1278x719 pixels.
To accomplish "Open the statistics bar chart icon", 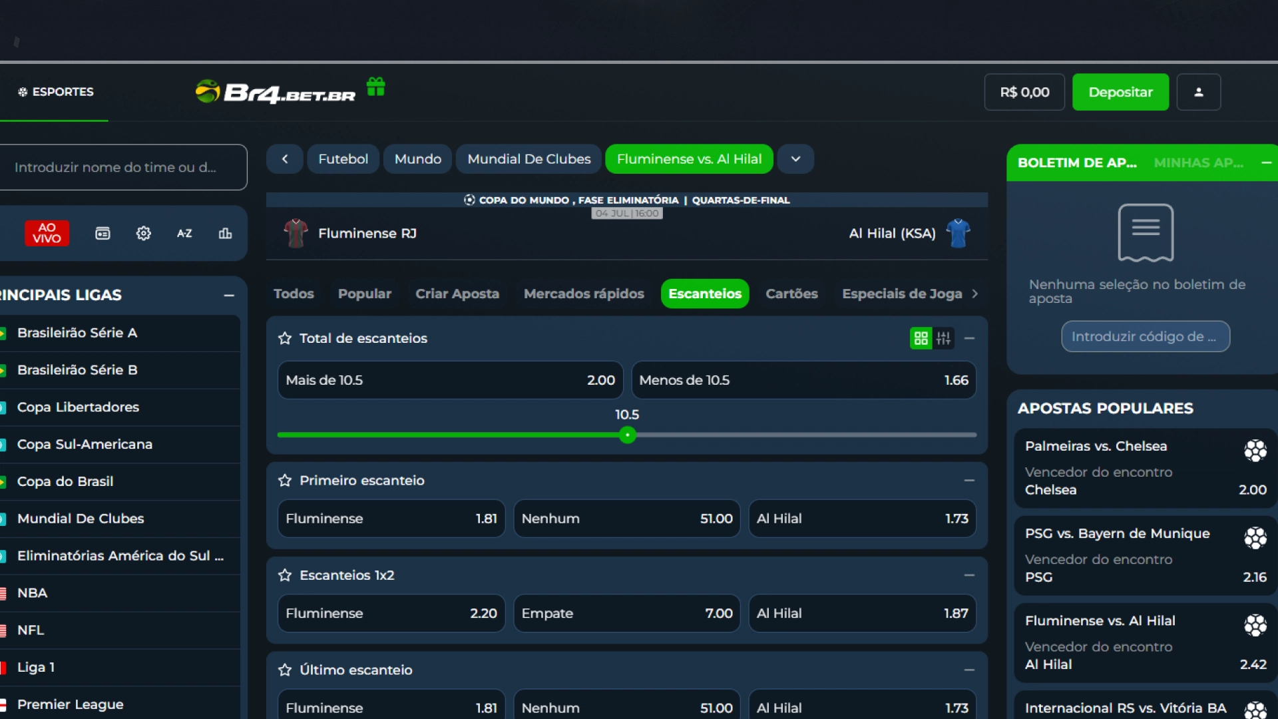I will (x=225, y=234).
